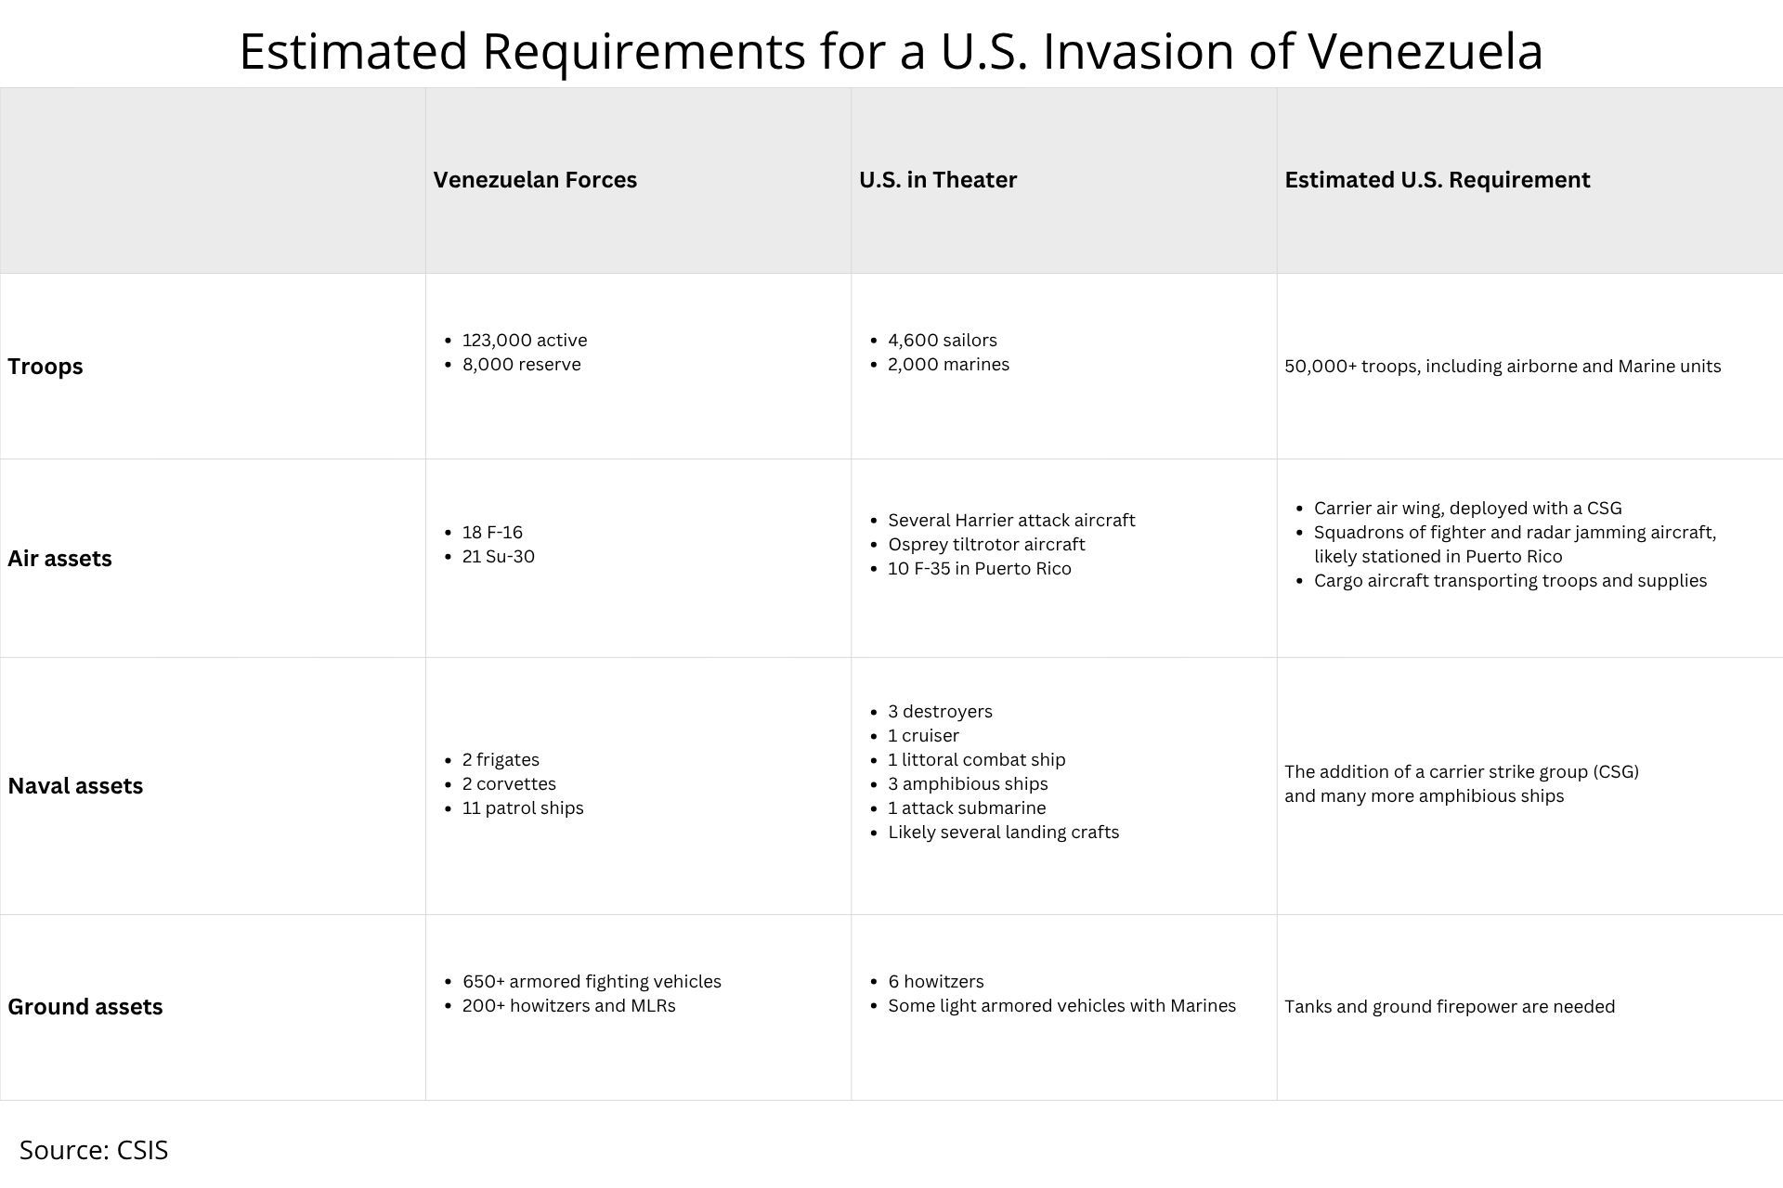Viewport: 1783px width, 1188px height.
Task: Select the Air assets row label
Action: (59, 559)
